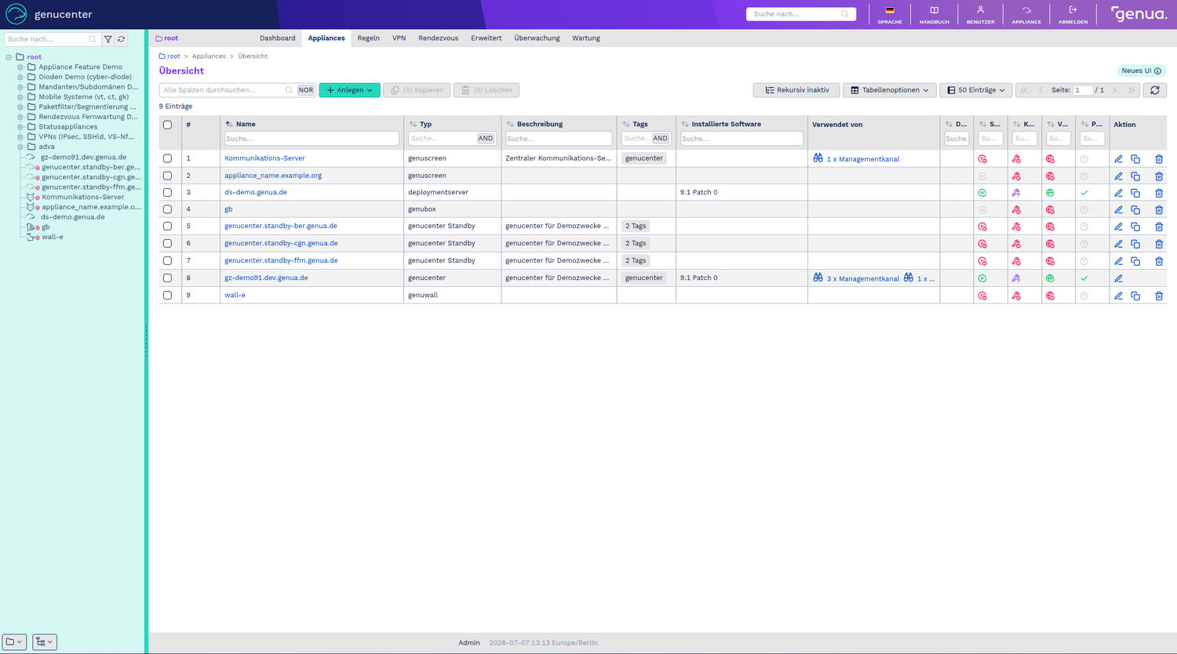Click the Alle Spalten durchsuchen search field
1177x654 pixels.
(x=227, y=90)
